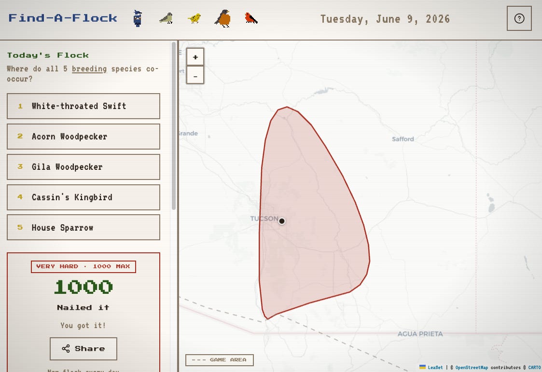542x372 pixels.
Task: Click the You got it! message
Action: tap(83, 325)
